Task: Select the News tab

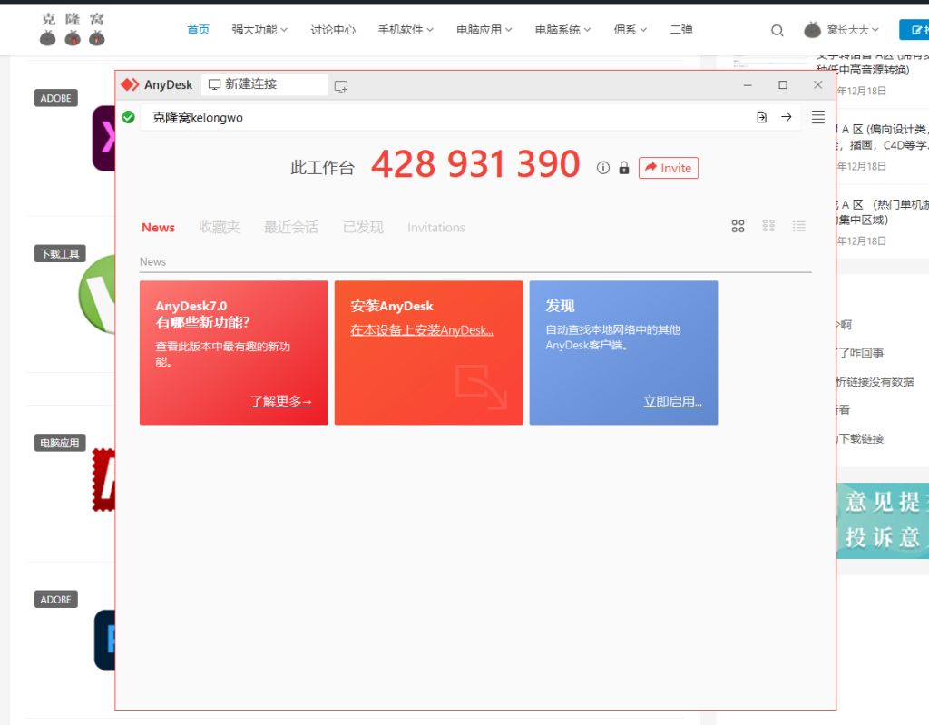Action: pos(158,228)
